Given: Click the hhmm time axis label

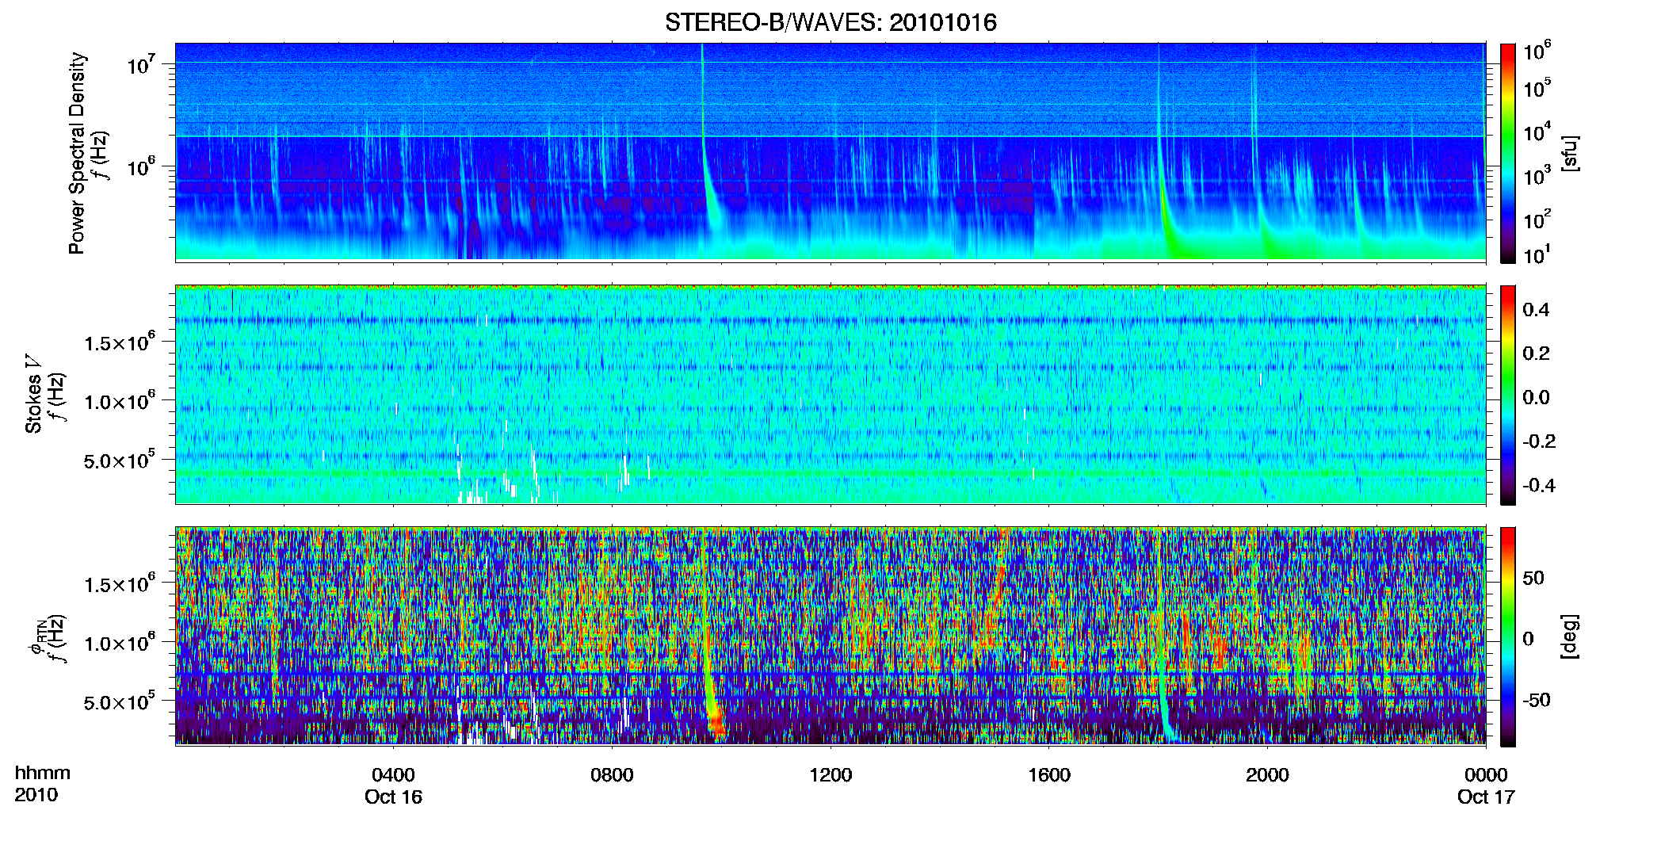Looking at the screenshot, I should pos(43,774).
